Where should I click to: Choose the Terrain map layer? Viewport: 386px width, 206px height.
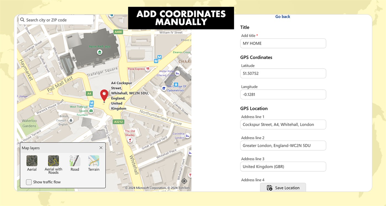pos(94,161)
